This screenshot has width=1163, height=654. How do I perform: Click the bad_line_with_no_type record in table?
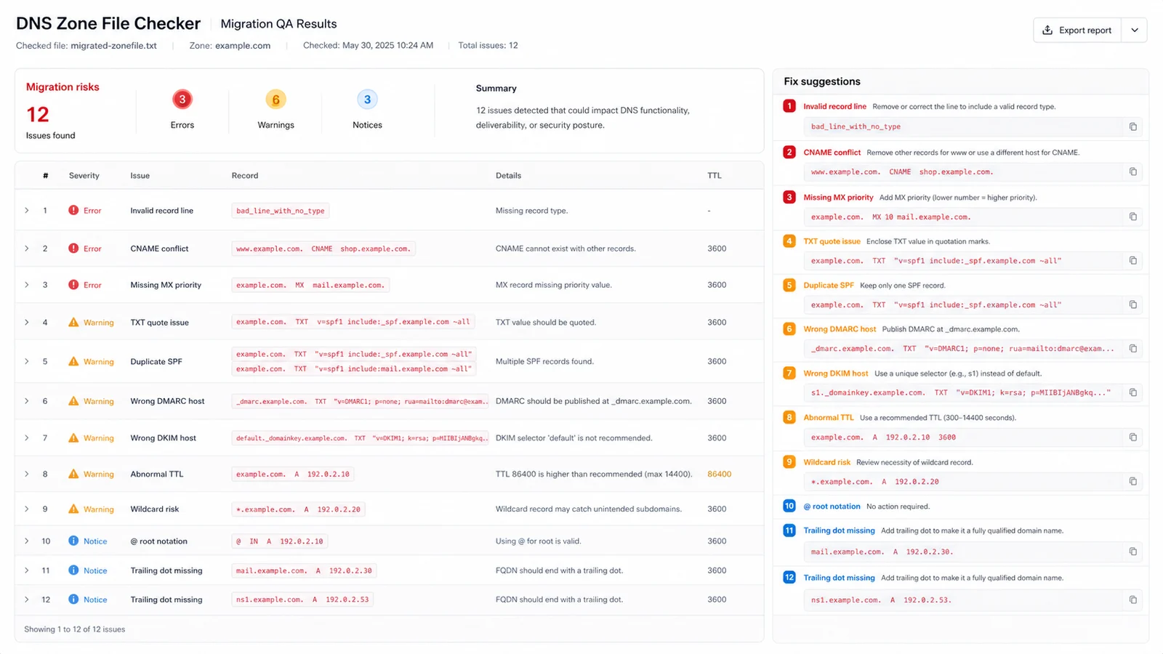tap(281, 211)
